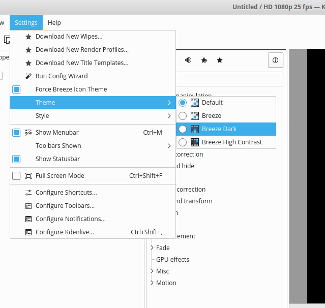Click the Configure Kdenlive icon
Image resolution: width=325 pixels, height=308 pixels.
coord(28,232)
